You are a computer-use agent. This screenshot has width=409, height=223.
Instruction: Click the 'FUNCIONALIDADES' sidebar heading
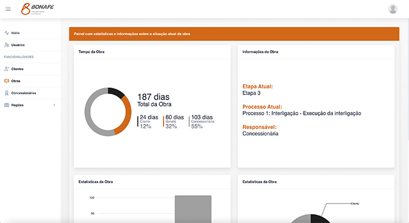[19, 57]
